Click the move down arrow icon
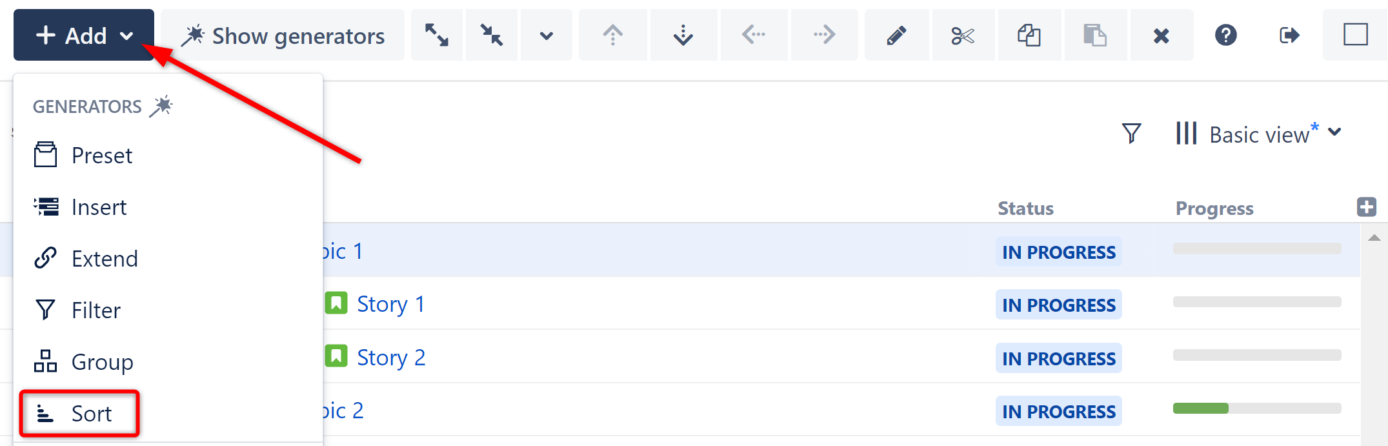1388x446 pixels. [683, 35]
